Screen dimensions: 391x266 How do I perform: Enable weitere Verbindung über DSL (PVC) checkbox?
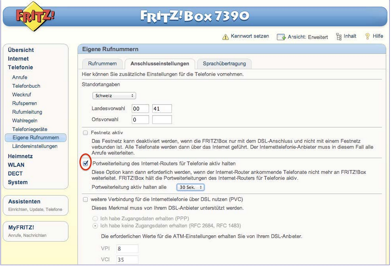click(x=85, y=199)
